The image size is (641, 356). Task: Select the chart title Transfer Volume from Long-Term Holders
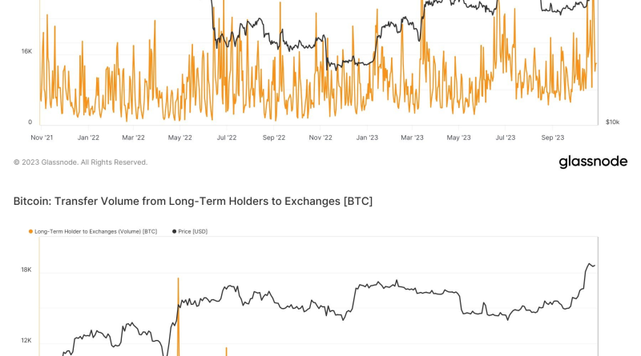coord(193,202)
